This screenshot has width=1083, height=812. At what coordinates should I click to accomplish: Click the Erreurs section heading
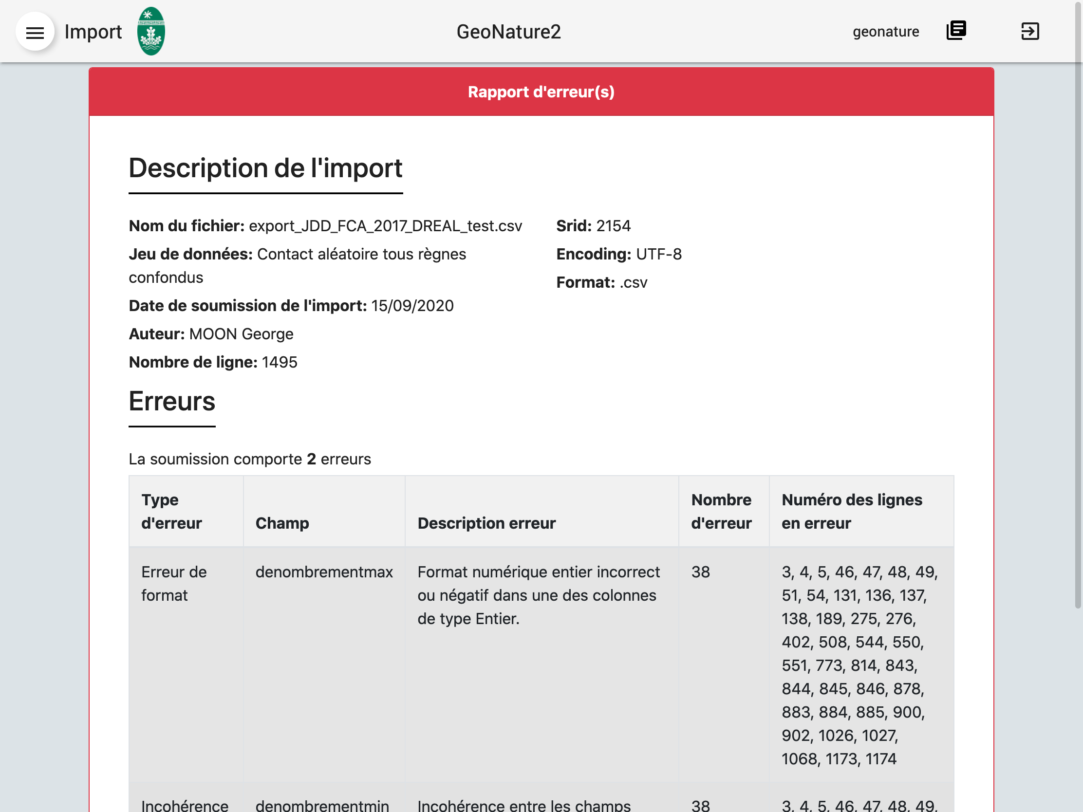point(172,402)
